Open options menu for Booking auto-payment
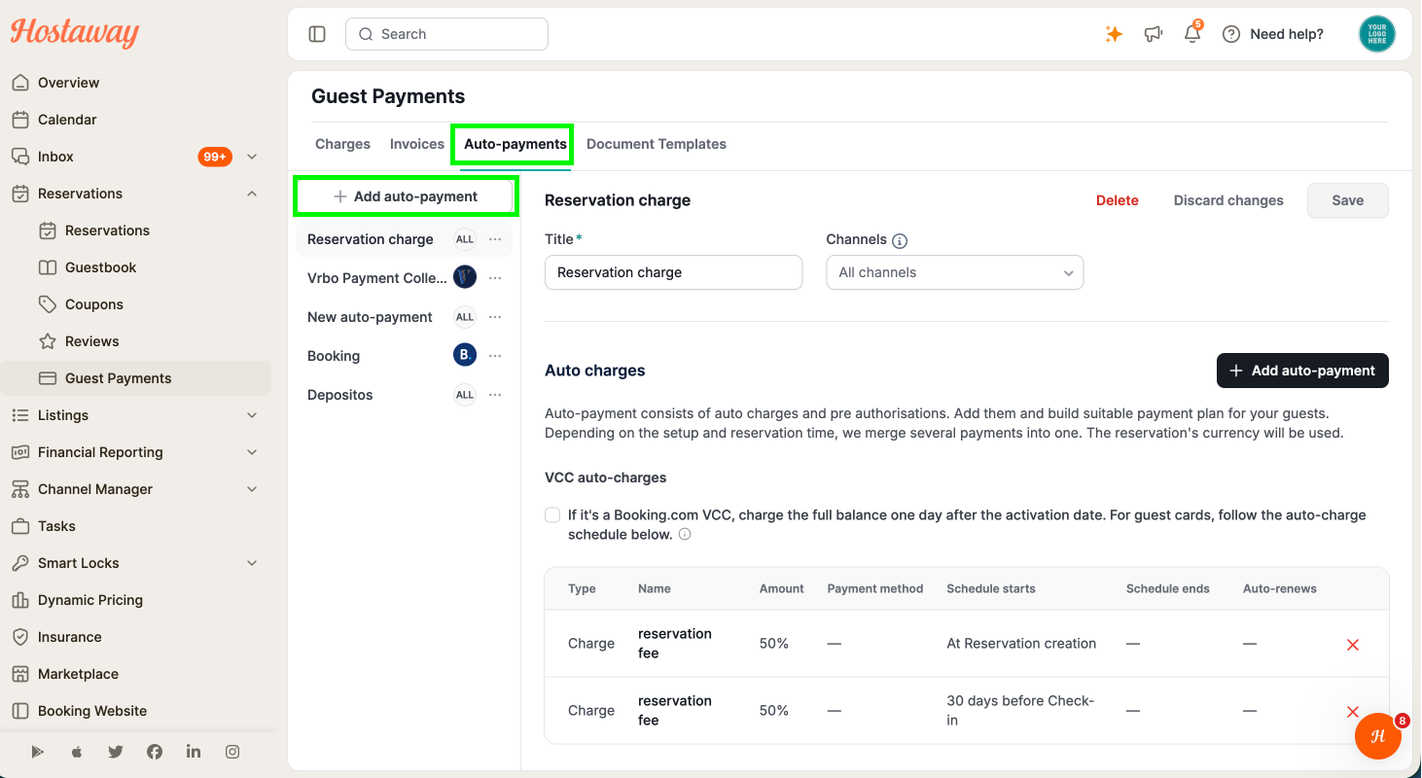Screen dimensions: 1422x778 tap(495, 356)
